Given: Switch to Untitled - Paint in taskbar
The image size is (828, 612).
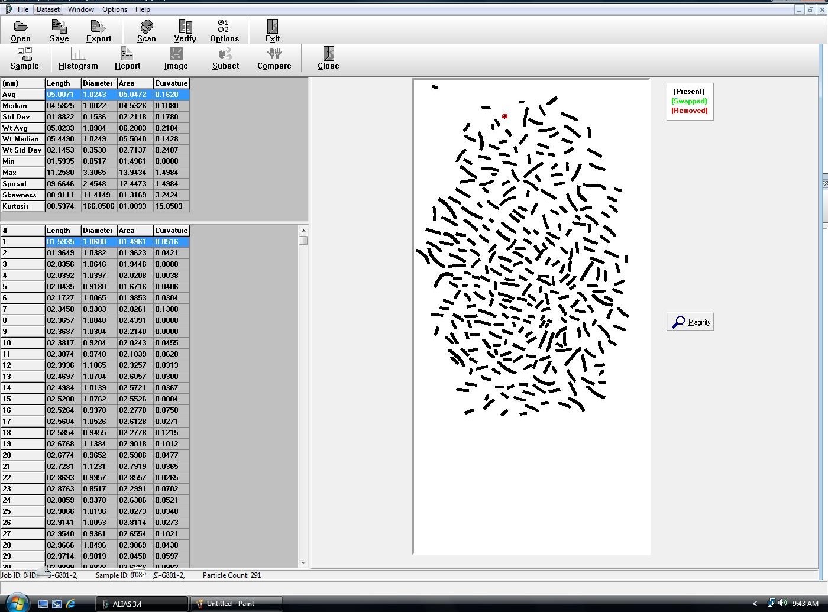Looking at the screenshot, I should pos(235,604).
